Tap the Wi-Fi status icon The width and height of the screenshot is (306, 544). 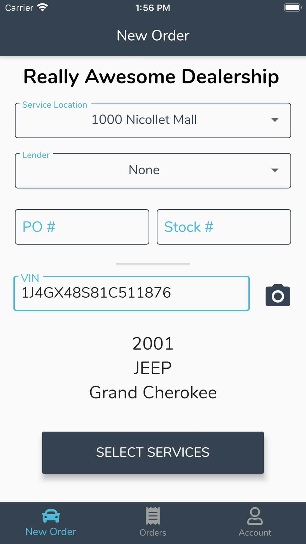point(43,7)
